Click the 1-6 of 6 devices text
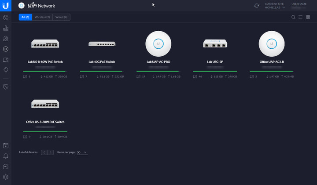 pos(28,152)
